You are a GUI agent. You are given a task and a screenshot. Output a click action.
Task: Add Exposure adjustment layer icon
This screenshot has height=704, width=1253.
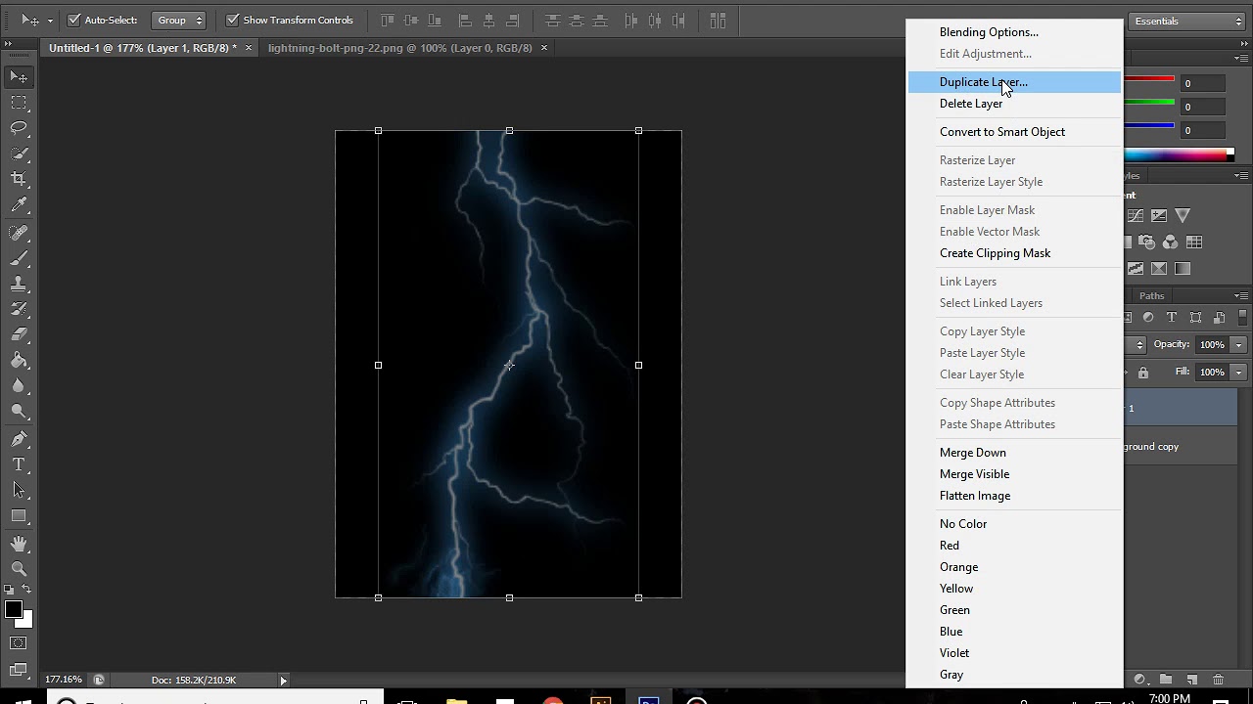(x=1159, y=215)
